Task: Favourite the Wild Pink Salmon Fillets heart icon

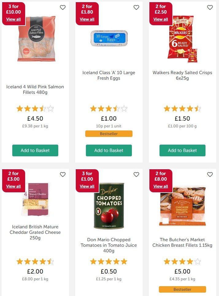Action: point(63,7)
